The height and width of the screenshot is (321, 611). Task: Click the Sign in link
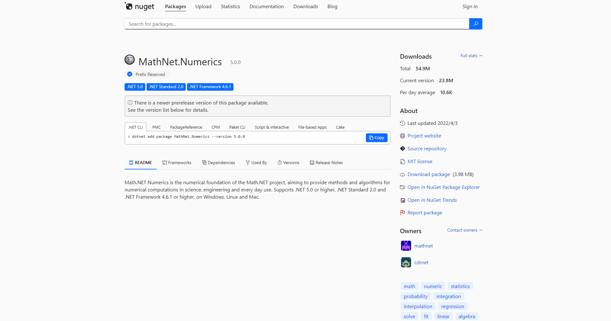coord(470,6)
